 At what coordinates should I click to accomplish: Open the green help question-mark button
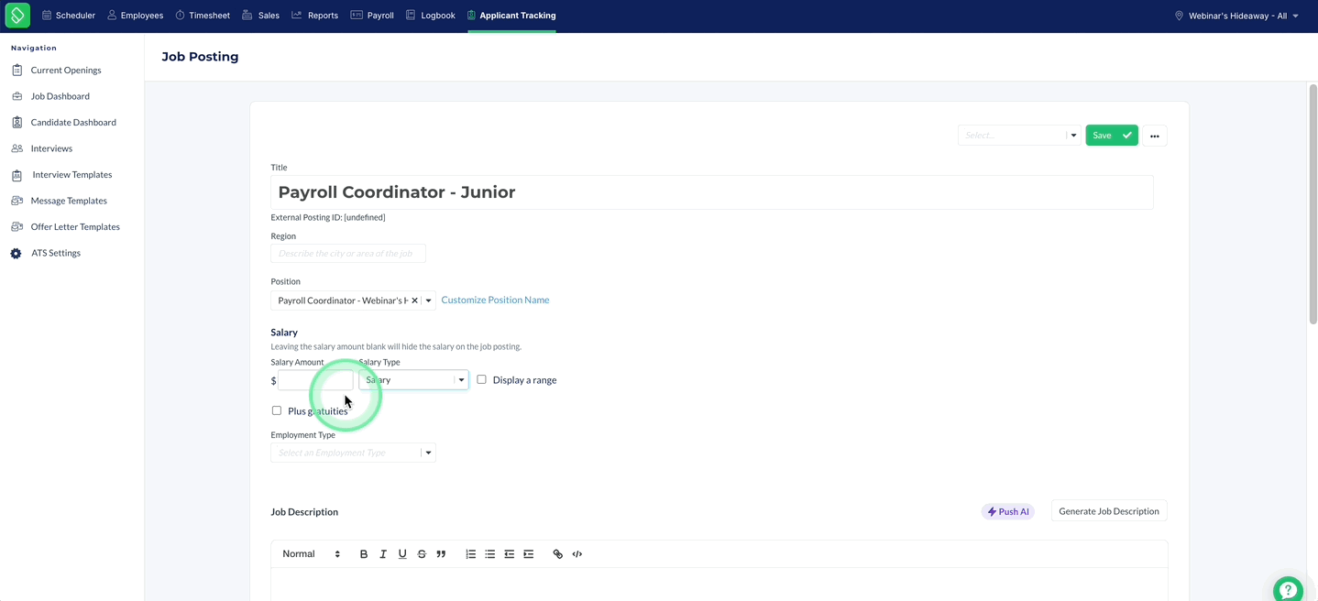pyautogui.click(x=1288, y=590)
